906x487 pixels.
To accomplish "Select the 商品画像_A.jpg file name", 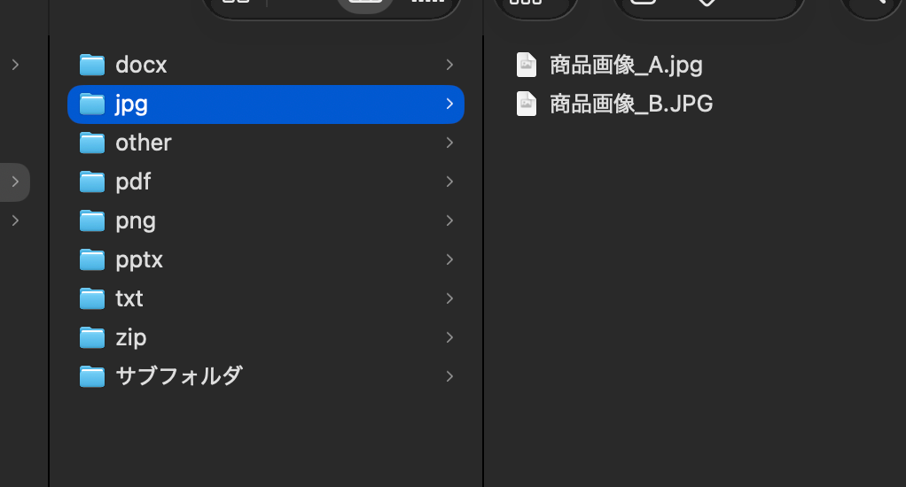I will 626,66.
